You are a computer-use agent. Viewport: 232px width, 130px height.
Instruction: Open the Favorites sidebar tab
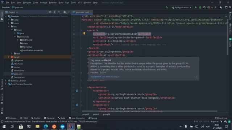pos(2,99)
